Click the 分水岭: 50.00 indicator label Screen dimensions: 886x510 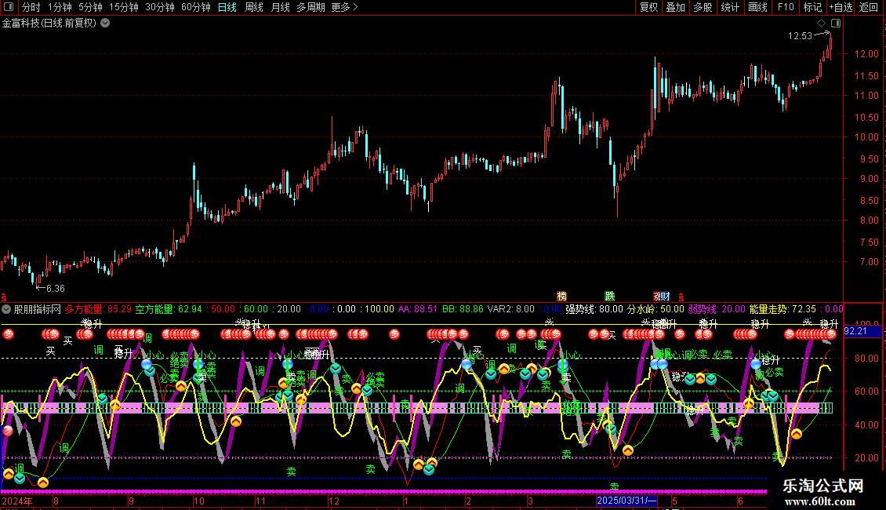click(655, 309)
